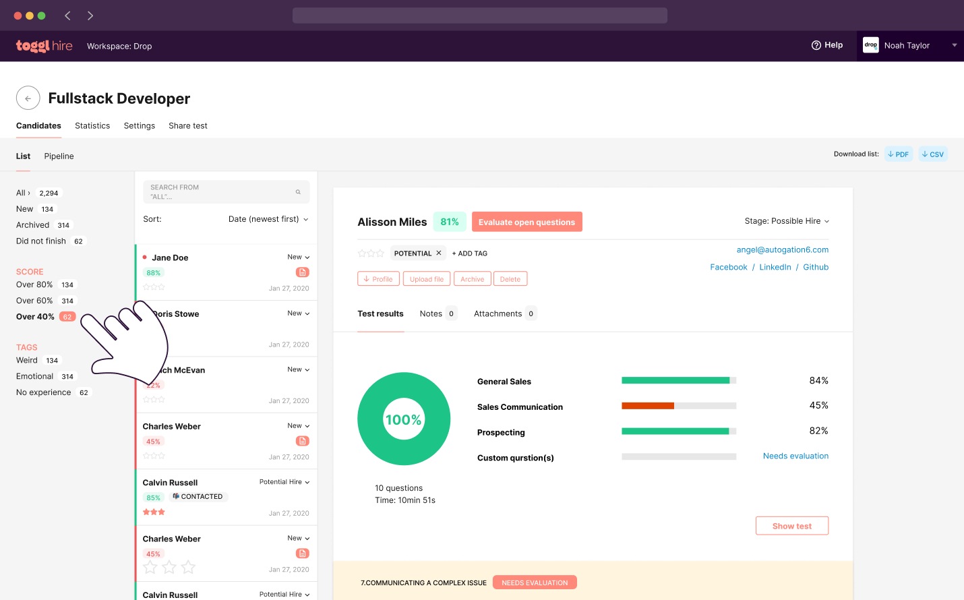
Task: Open the Stage: Possible Hire dropdown
Action: pos(787,221)
